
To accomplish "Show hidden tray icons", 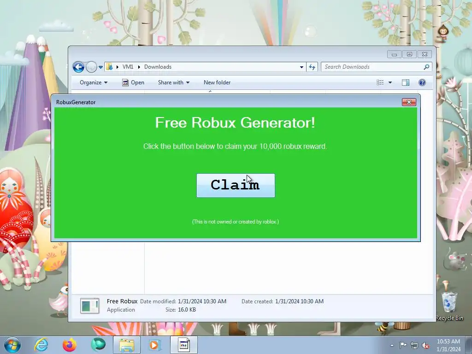I will pos(392,345).
